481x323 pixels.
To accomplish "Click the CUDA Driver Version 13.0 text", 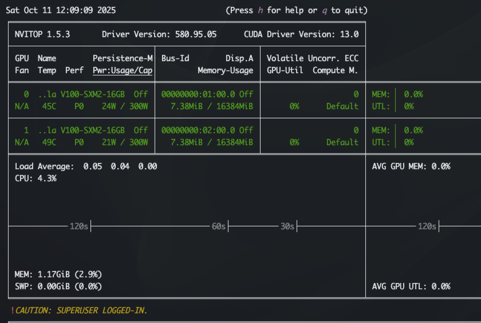I will (301, 34).
